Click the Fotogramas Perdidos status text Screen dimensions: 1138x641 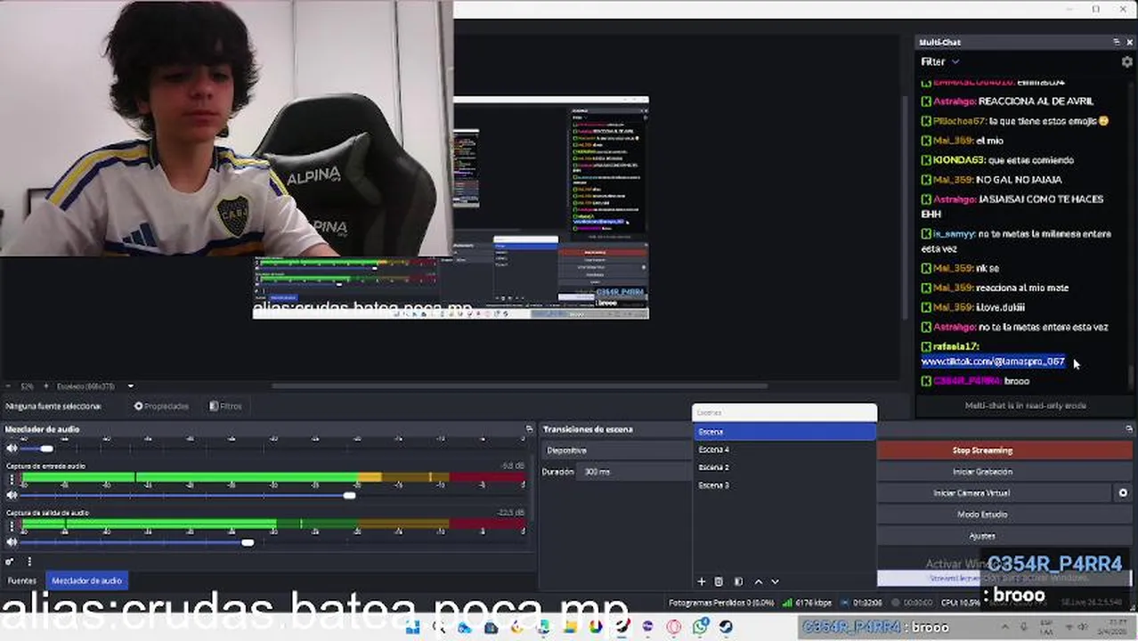(721, 603)
